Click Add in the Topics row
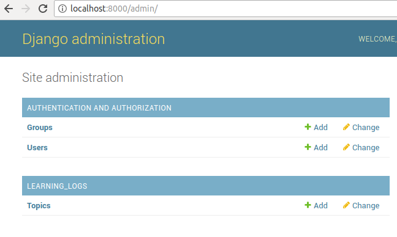 click(x=316, y=205)
